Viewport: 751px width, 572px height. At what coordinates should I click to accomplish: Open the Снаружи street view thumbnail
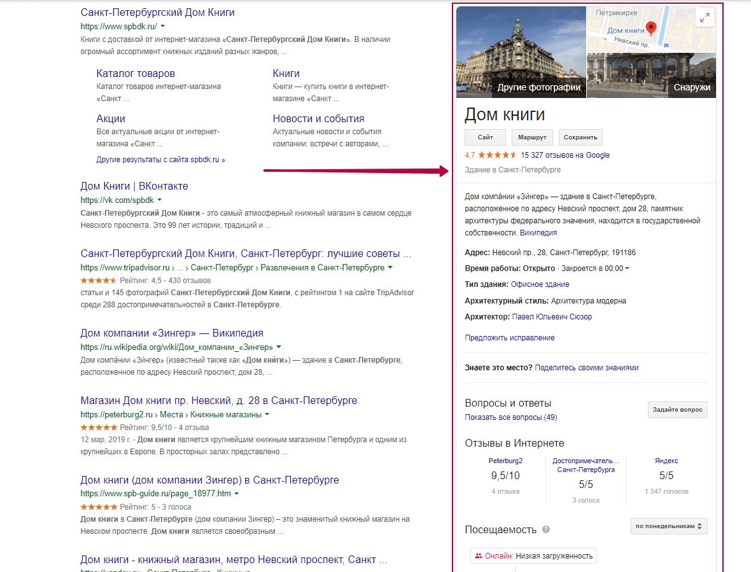pyautogui.click(x=651, y=75)
